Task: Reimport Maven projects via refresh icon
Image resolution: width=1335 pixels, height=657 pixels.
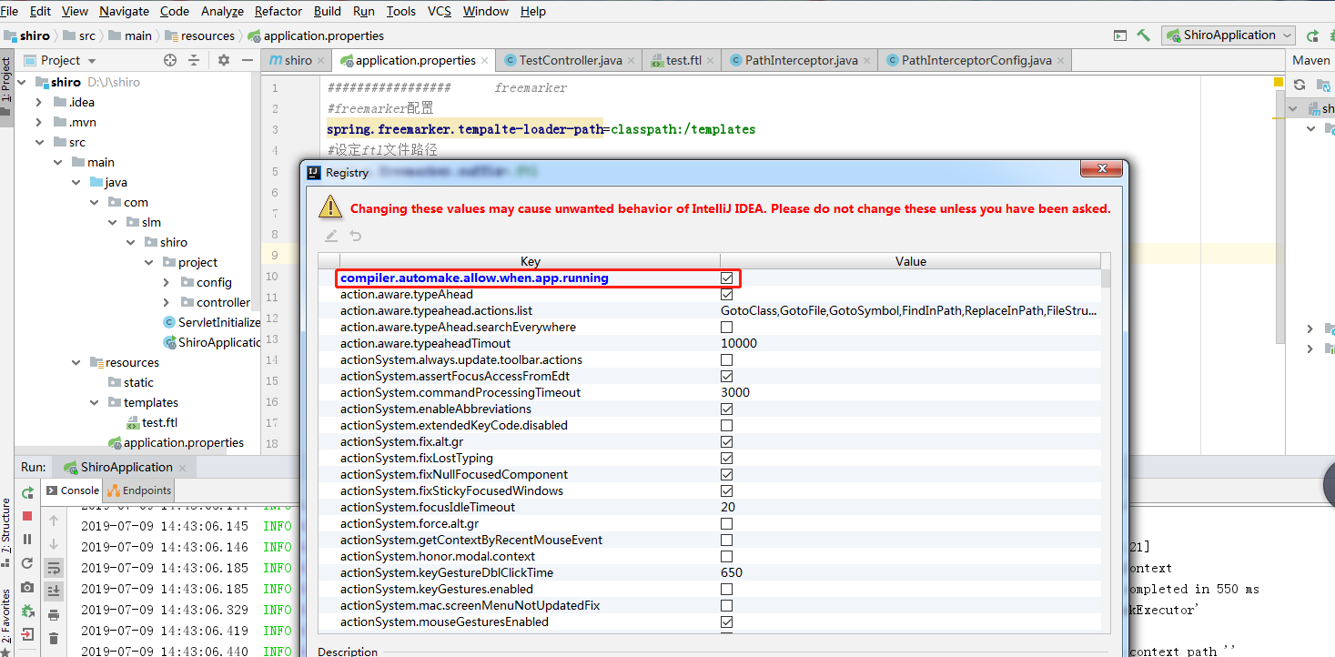Action: pos(1301,84)
